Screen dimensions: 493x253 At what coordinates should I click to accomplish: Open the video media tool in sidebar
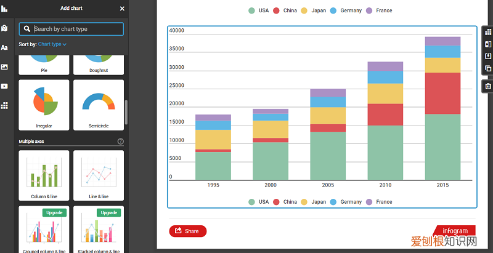point(4,86)
